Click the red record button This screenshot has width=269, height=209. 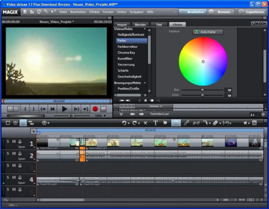click(95, 109)
